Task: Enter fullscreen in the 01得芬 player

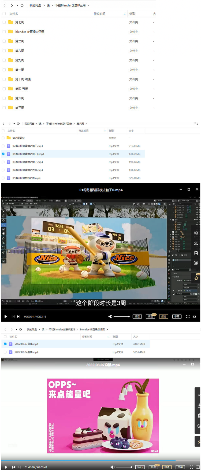Action: [188, 316]
